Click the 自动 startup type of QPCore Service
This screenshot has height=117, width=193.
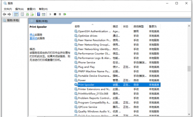point(136,107)
